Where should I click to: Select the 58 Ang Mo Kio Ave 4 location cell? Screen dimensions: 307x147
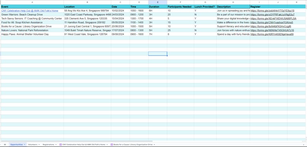(87, 11)
